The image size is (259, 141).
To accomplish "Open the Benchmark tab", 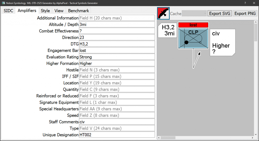I will coord(78,11).
